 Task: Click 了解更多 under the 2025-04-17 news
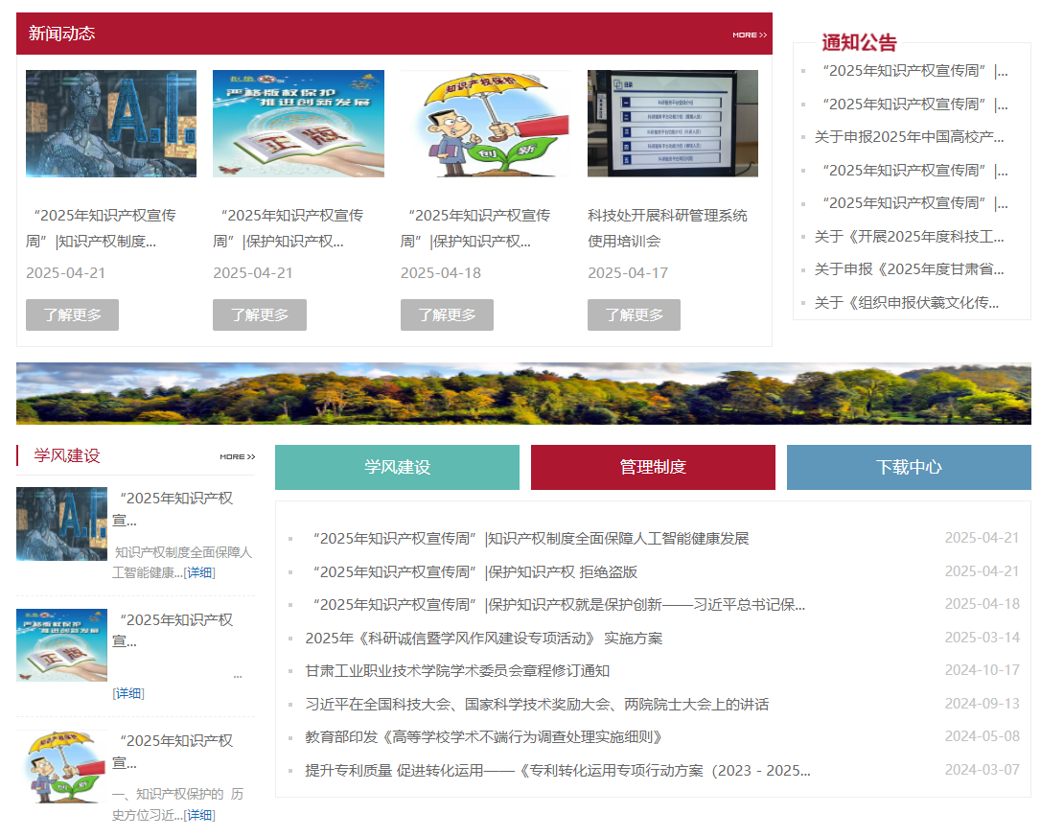coord(634,314)
